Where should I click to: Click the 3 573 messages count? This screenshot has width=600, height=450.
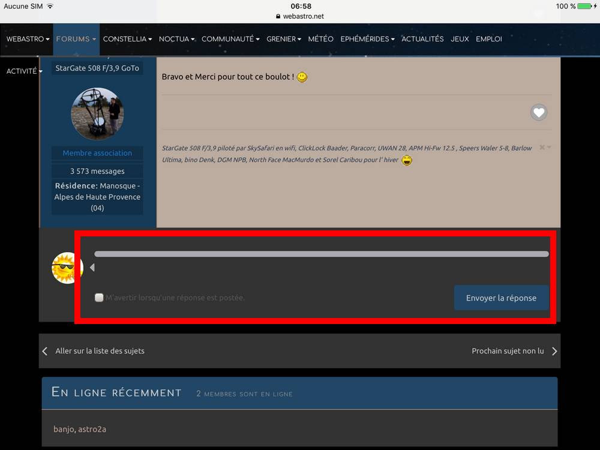(x=97, y=171)
